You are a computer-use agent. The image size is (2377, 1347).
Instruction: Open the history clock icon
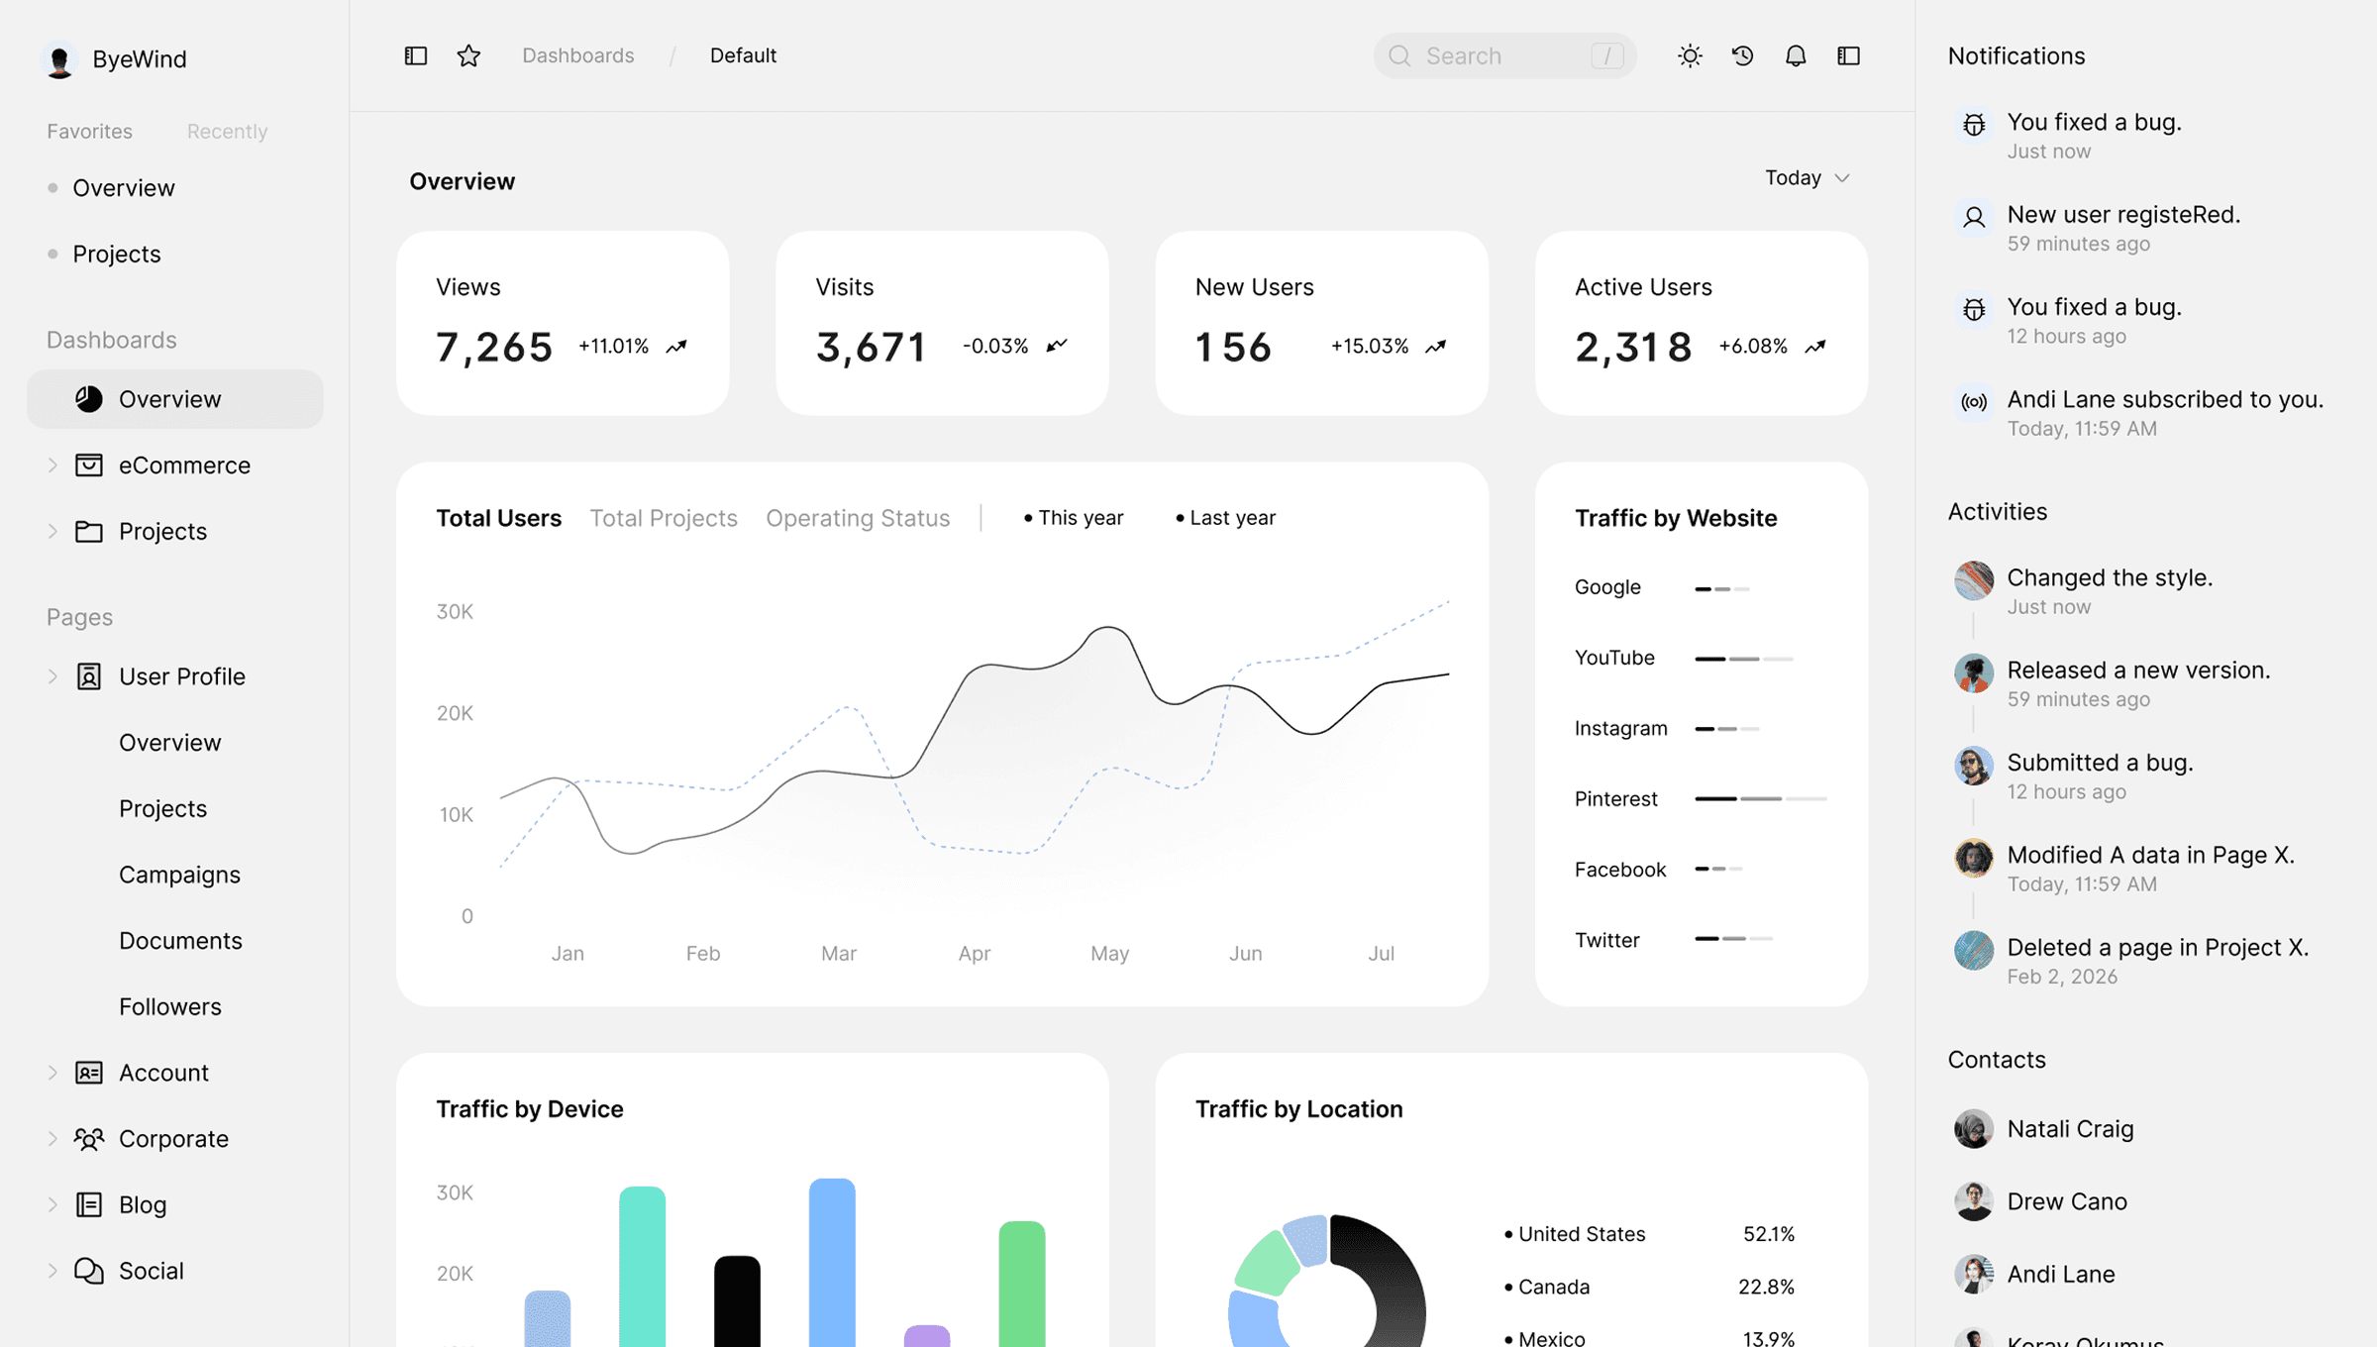(x=1742, y=55)
